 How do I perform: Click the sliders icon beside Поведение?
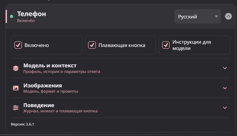tap(16, 108)
